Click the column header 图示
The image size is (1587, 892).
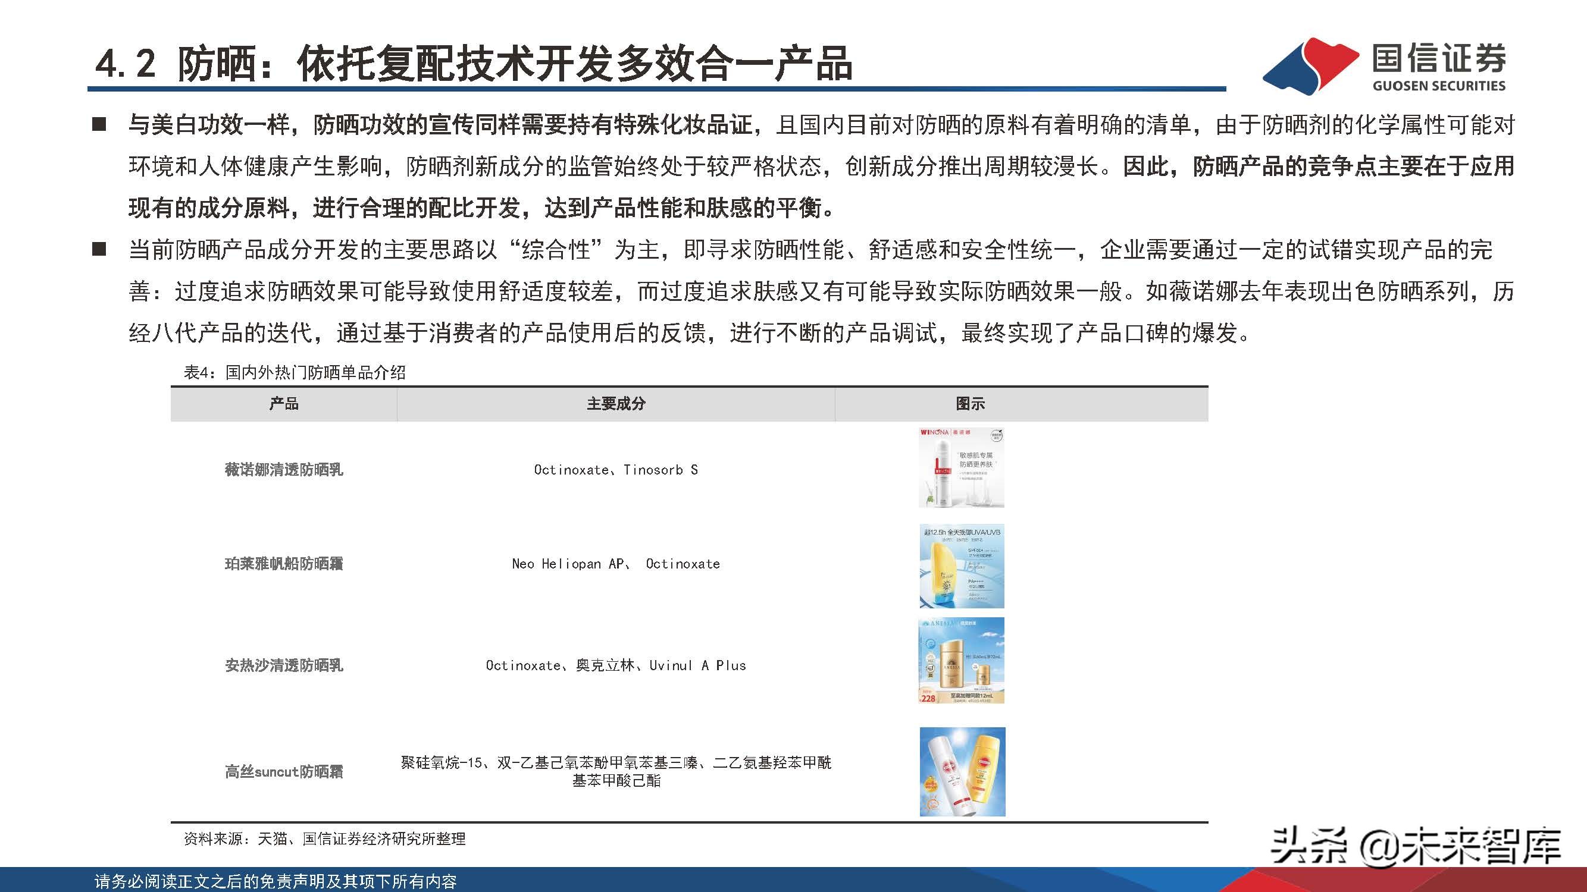click(971, 404)
